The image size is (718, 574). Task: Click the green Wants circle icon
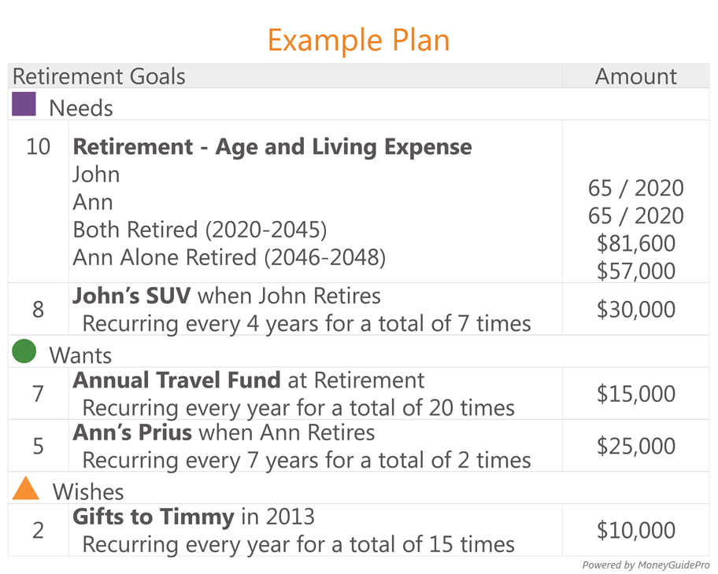click(24, 351)
